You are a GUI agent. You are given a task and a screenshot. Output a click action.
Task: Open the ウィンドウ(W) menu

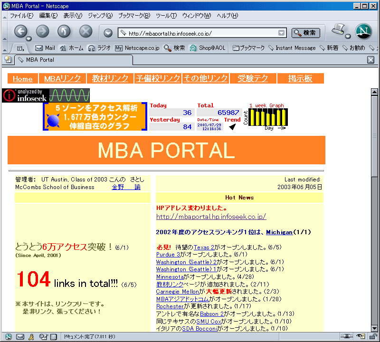tap(197, 16)
